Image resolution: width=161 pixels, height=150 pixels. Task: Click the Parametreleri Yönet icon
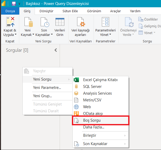[105, 22]
